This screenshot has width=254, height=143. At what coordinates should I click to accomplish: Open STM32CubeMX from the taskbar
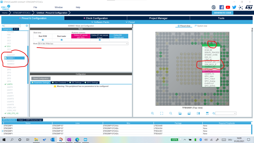[85, 140]
